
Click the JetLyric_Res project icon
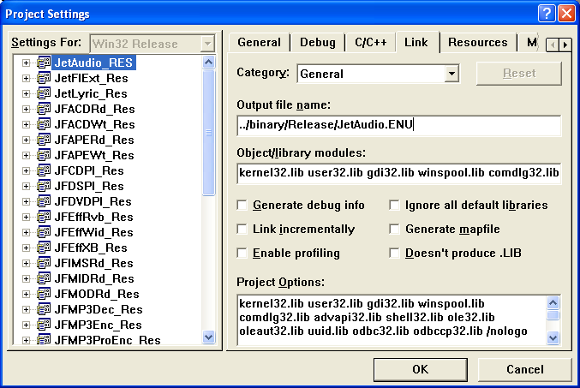pos(44,93)
